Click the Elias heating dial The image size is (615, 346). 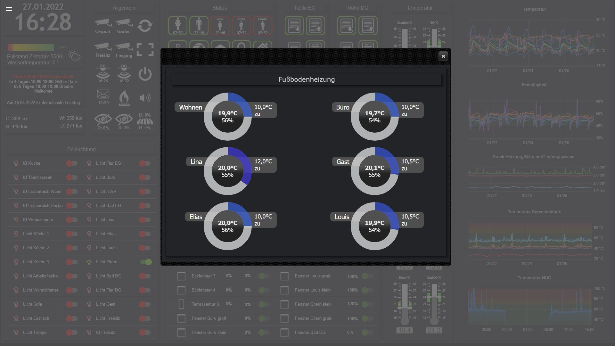click(x=228, y=226)
